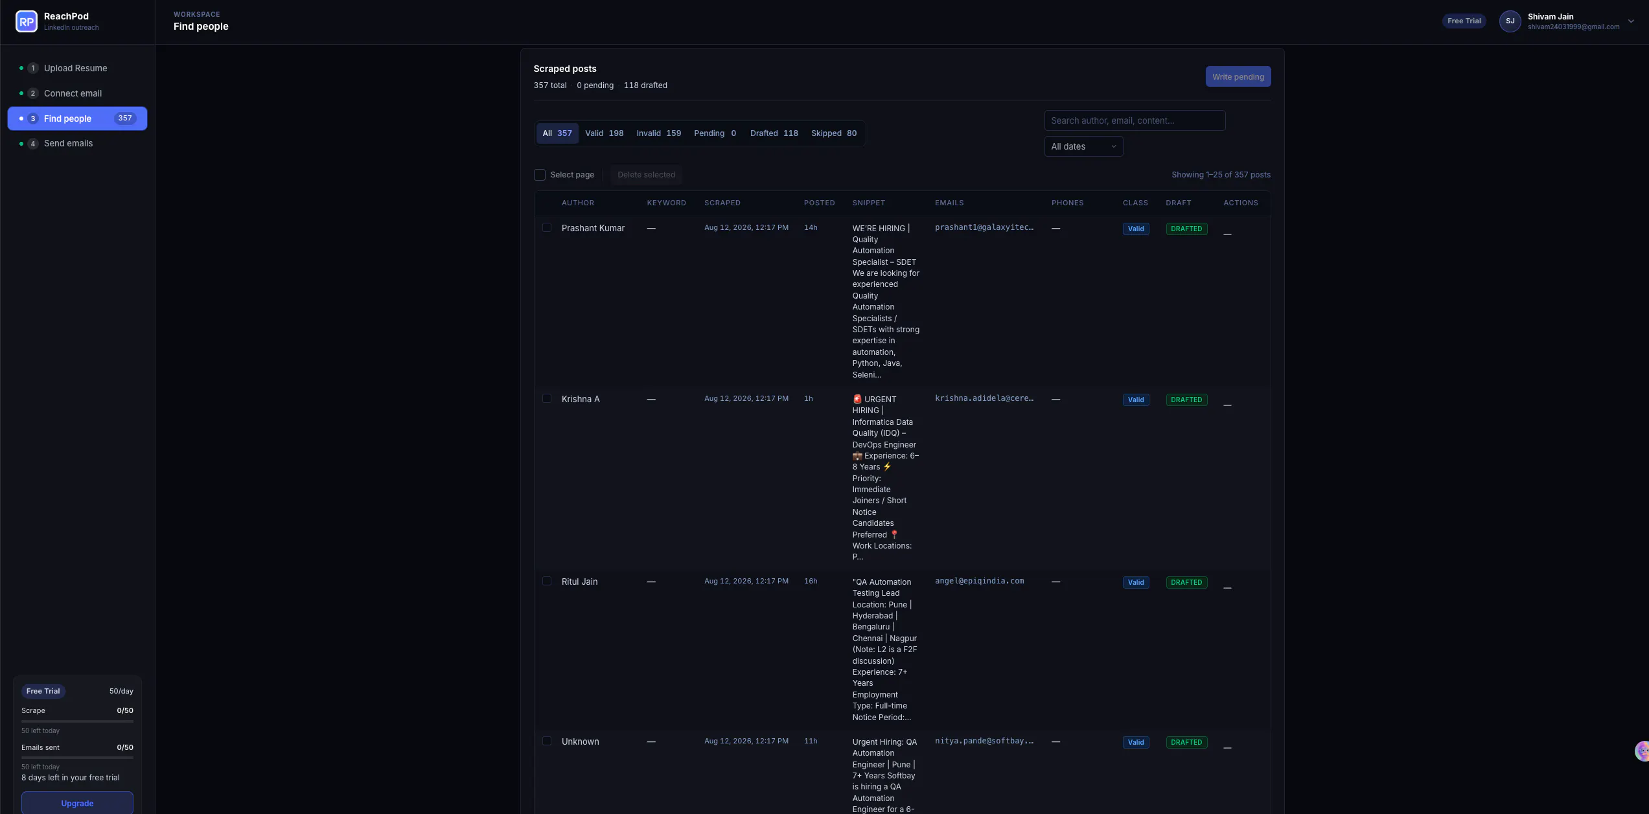The width and height of the screenshot is (1649, 814).
Task: Click the Krishna A author name
Action: [581, 400]
